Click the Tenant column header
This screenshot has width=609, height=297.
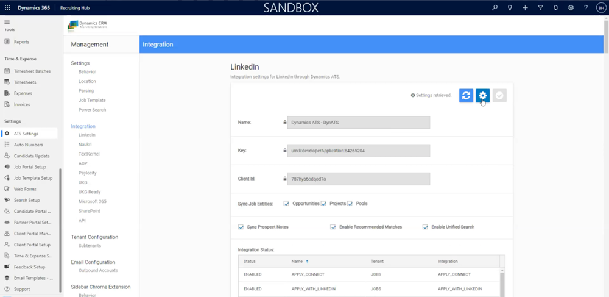tap(377, 261)
